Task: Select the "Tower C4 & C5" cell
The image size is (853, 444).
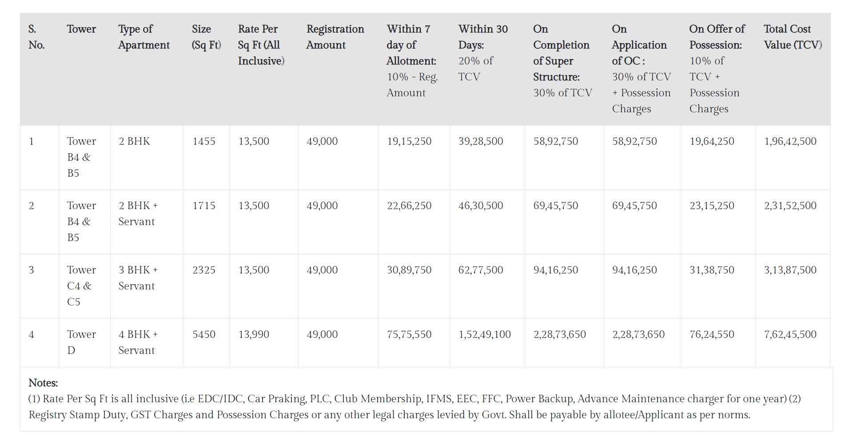Action: pos(81,286)
